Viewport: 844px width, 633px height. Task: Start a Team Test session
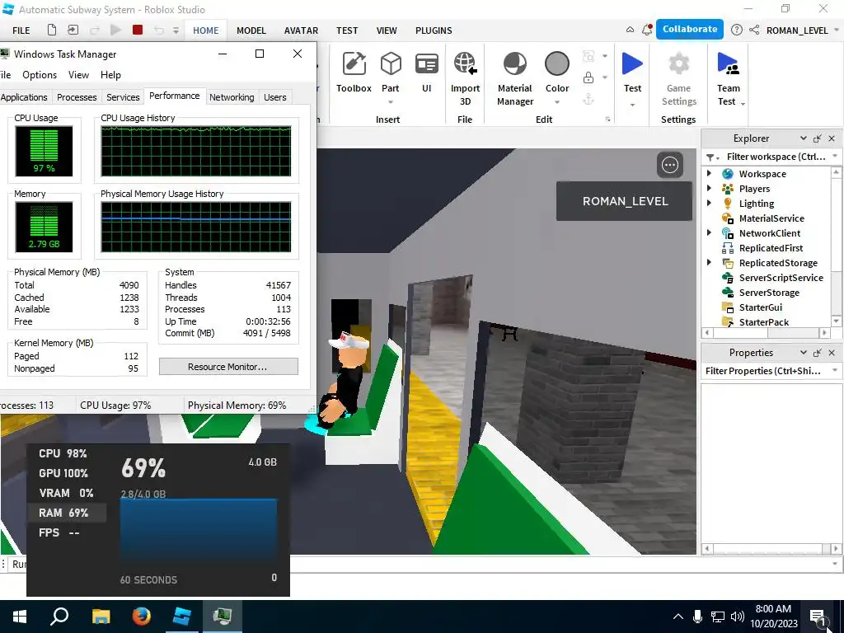click(x=729, y=79)
